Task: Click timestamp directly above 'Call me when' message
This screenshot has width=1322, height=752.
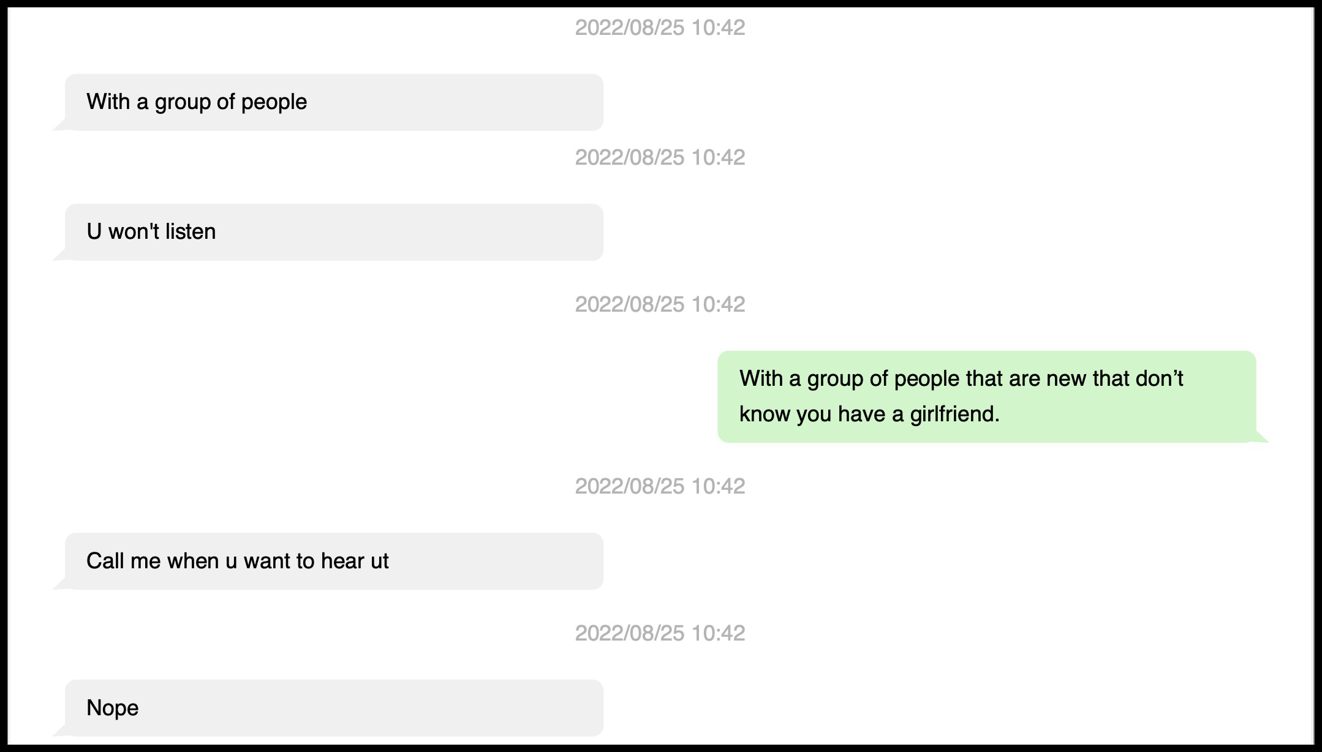Action: (660, 486)
